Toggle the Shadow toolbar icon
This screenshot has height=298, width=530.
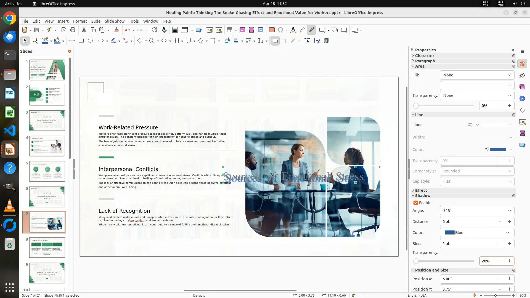(x=275, y=41)
